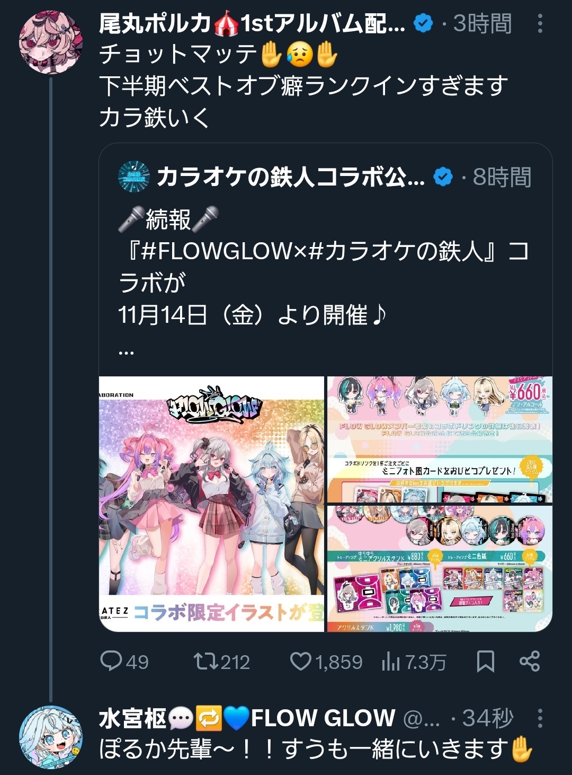Viewport: 572px width, 775px height.
Task: Click the カラオケの鉄人コラボ公 account name
Action: (x=290, y=177)
